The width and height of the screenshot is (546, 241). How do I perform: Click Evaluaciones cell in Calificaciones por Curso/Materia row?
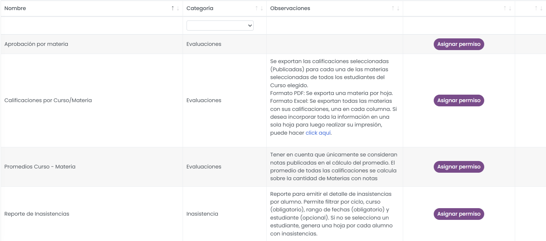[x=225, y=100]
